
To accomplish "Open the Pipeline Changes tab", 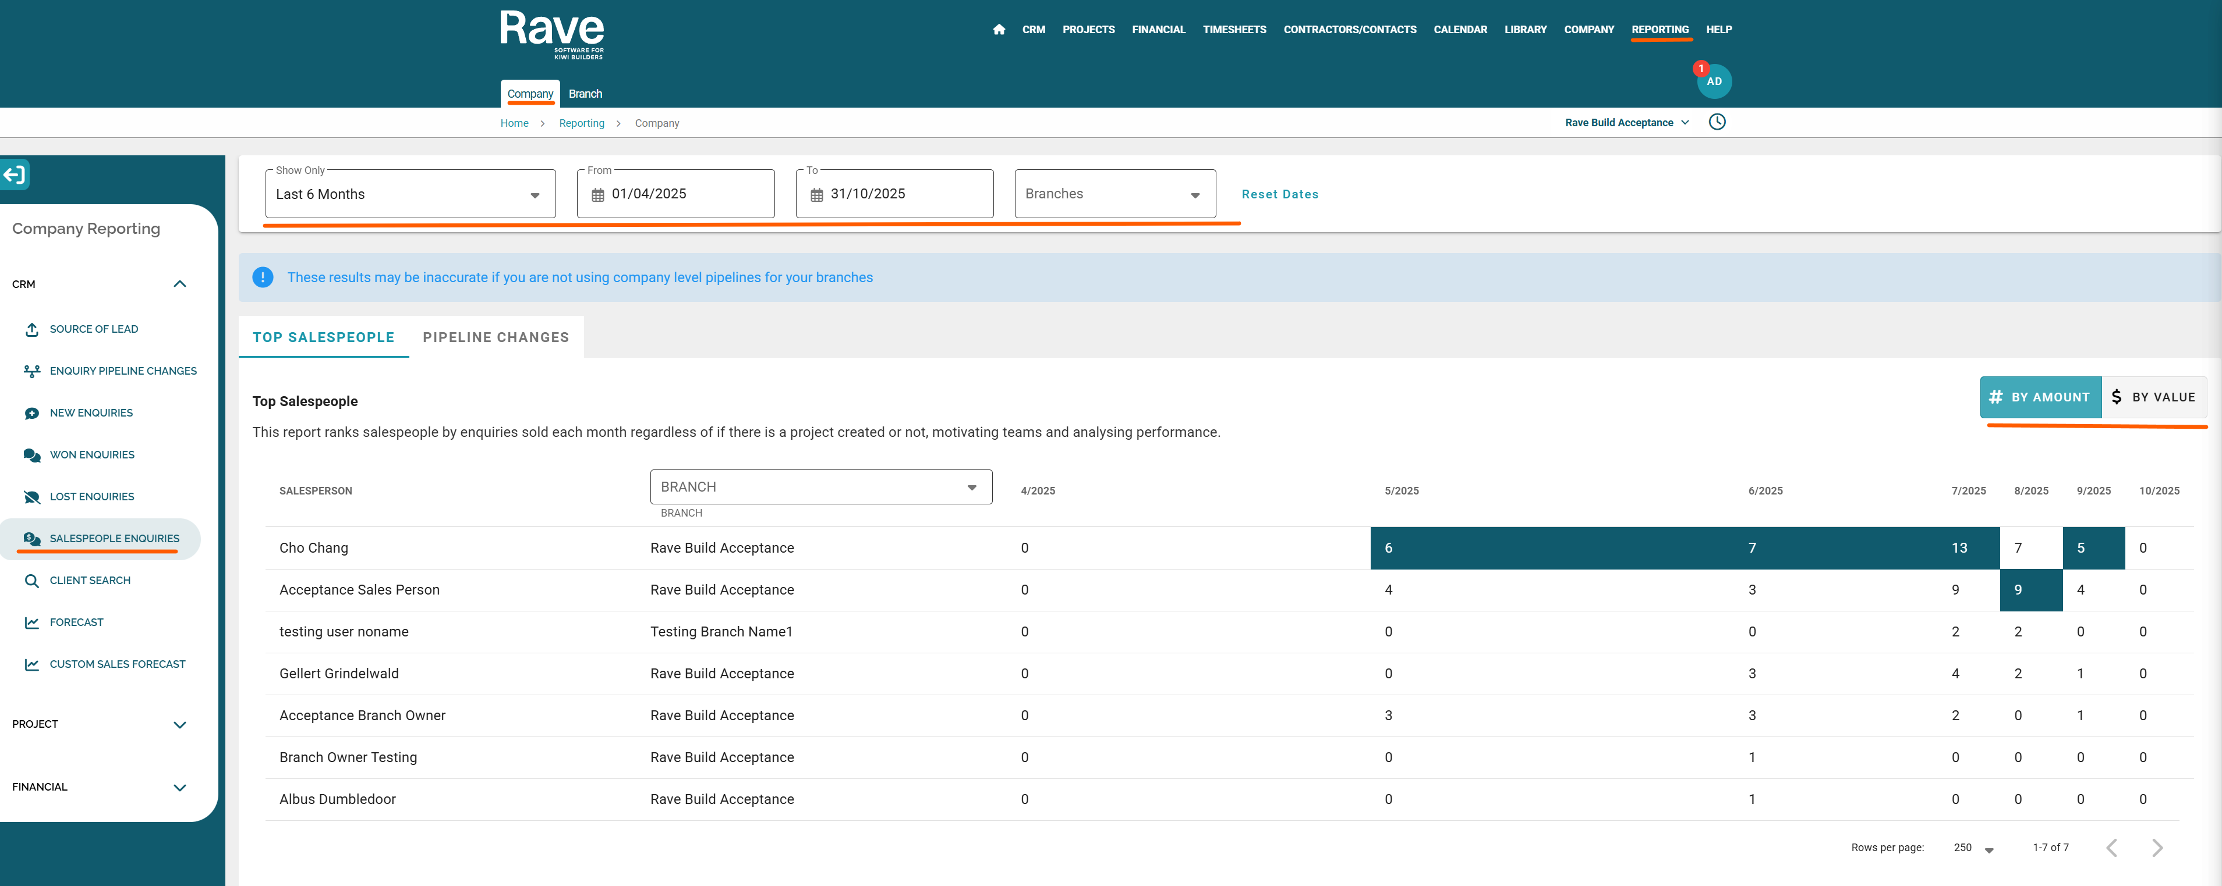I will [x=495, y=338].
